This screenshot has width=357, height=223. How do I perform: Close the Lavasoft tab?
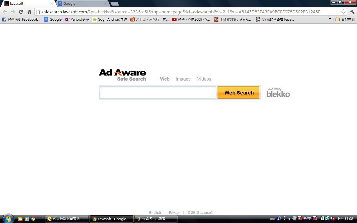tap(52, 4)
